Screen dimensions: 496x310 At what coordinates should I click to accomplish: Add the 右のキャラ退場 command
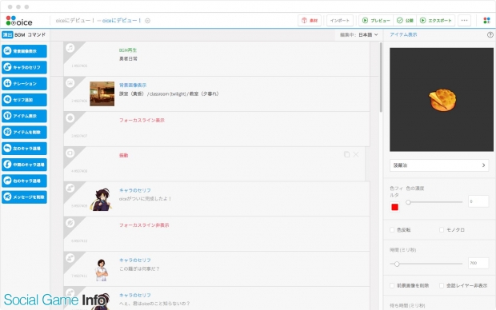[24, 181]
